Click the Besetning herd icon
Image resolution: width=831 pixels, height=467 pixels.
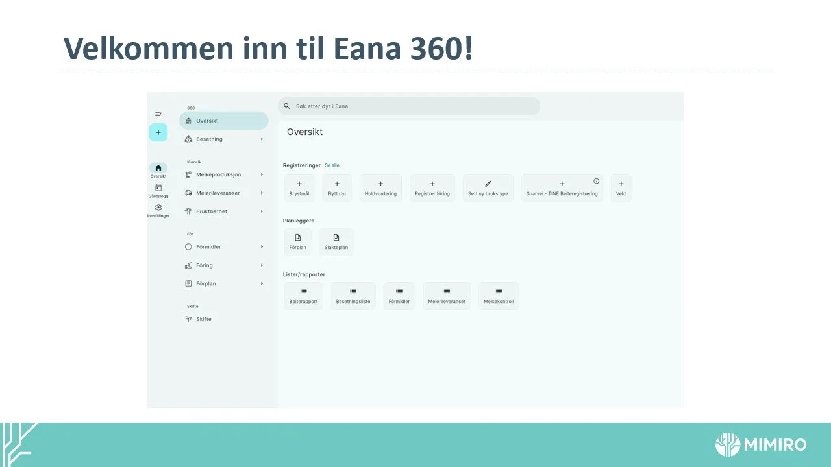[x=189, y=139]
